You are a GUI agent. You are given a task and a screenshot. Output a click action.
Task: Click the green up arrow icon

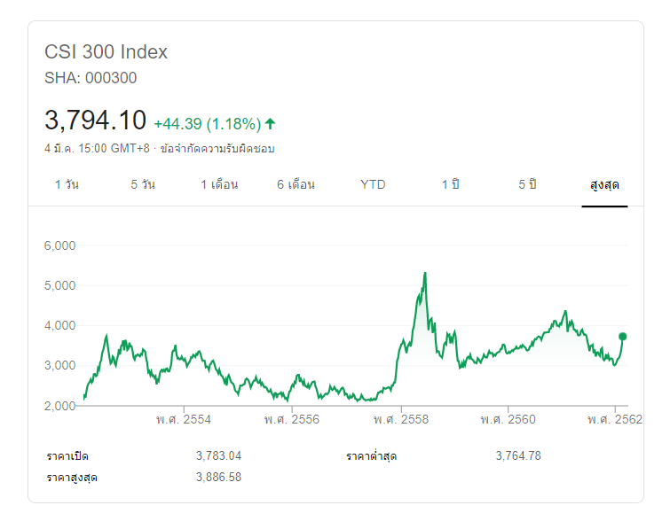click(x=270, y=123)
